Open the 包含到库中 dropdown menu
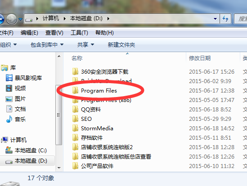Screen dimensions: 247x186 click(47, 45)
